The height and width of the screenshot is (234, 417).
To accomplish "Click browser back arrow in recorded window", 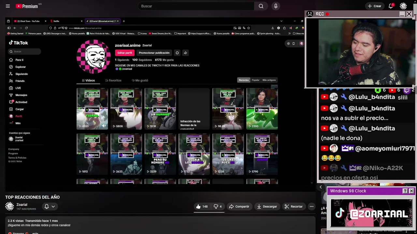I will [15, 28].
